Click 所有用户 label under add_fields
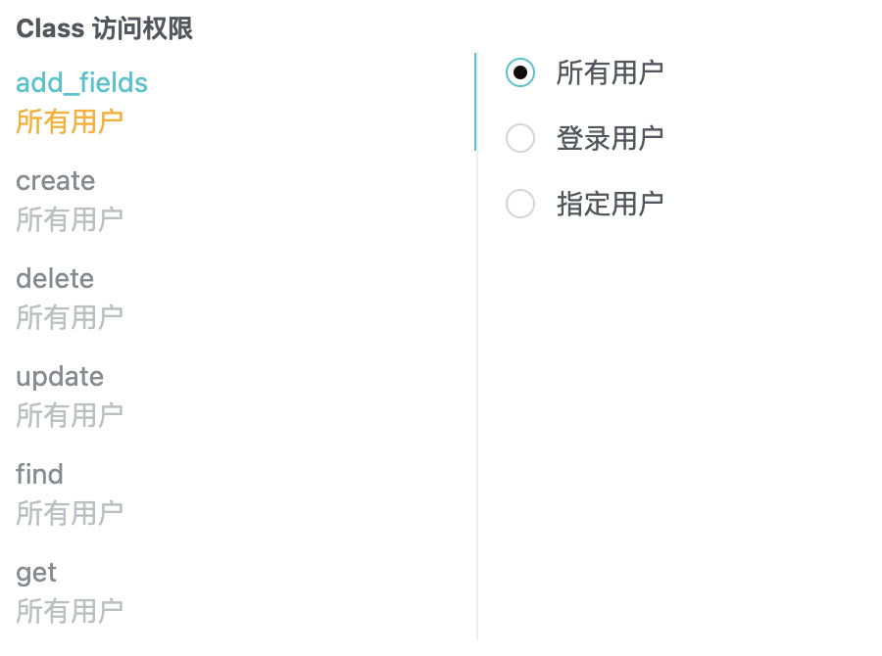 click(70, 121)
